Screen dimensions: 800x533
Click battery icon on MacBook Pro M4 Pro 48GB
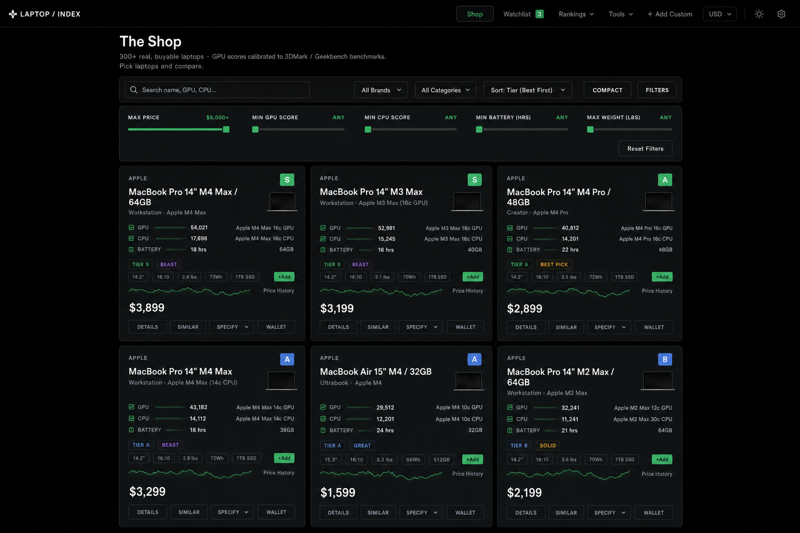click(x=509, y=250)
